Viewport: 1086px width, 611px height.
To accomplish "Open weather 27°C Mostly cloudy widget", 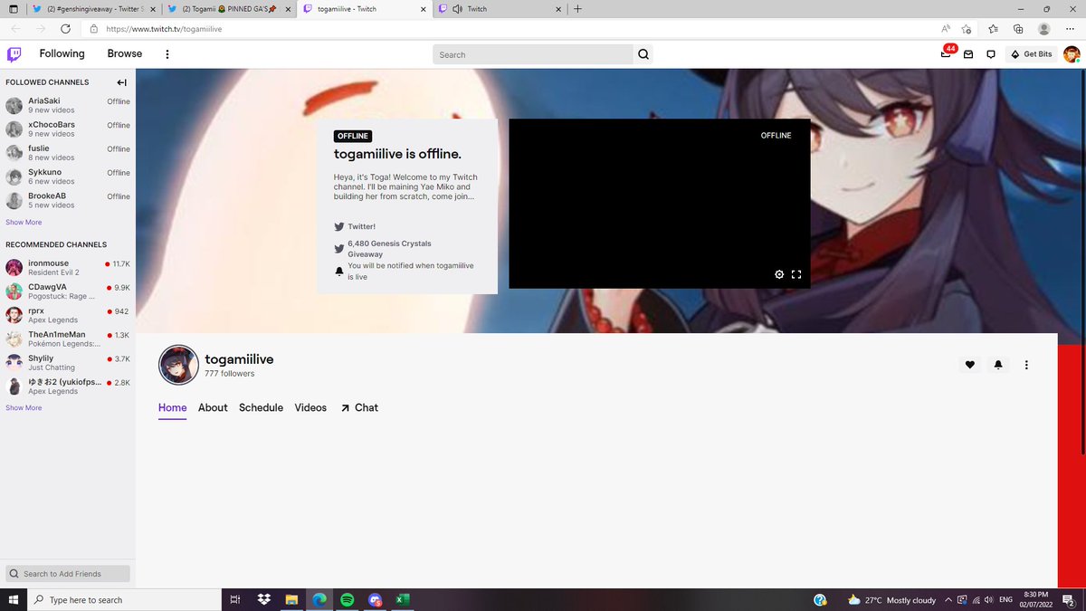I will (891, 600).
